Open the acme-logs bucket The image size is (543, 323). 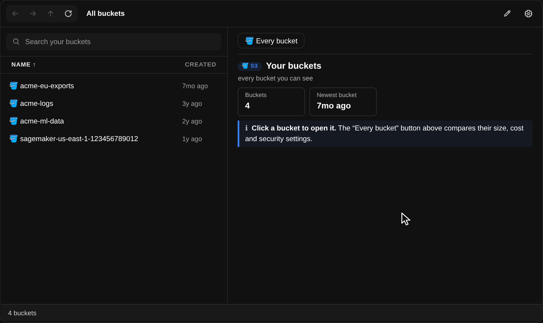pyautogui.click(x=114, y=103)
